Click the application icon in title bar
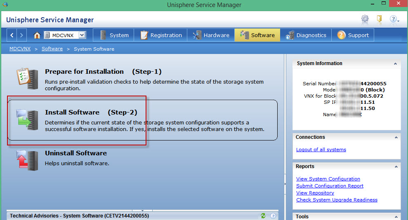Viewport: 408px width, 220px height. [x=5, y=5]
